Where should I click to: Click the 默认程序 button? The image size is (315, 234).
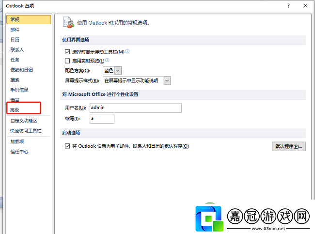[289, 146]
